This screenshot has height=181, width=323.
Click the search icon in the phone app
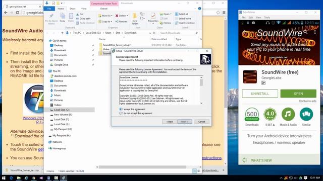(x=305, y=32)
